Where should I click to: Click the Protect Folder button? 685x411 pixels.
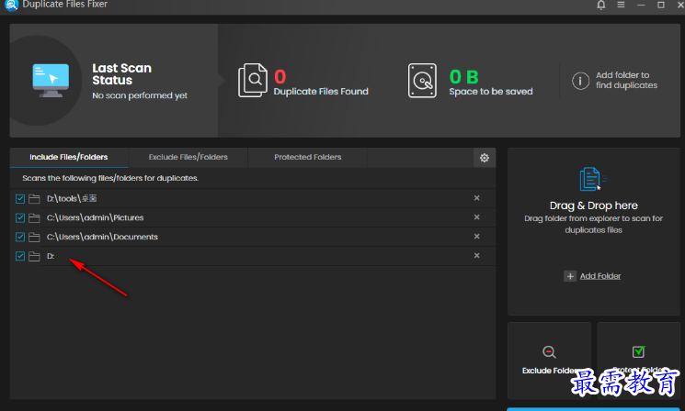[638, 361]
